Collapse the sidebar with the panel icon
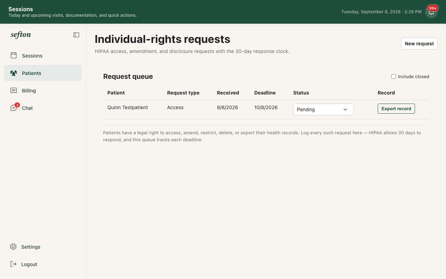Image resolution: width=446 pixels, height=279 pixels. (x=76, y=35)
